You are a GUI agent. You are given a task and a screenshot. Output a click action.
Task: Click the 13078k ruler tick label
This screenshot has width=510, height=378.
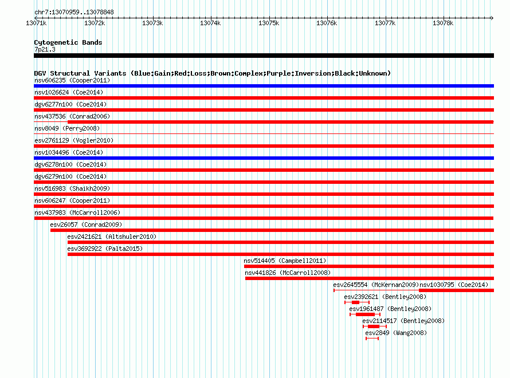tap(443, 23)
